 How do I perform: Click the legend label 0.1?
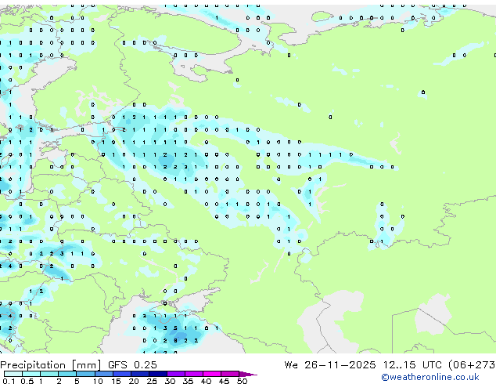point(9,381)
